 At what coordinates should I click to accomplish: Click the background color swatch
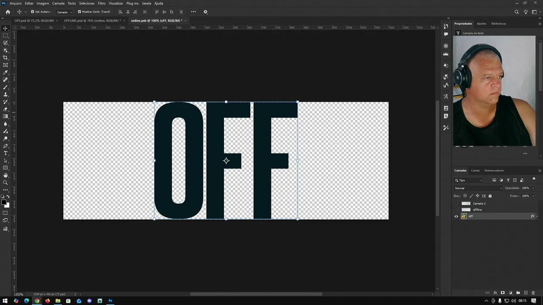tap(7, 205)
